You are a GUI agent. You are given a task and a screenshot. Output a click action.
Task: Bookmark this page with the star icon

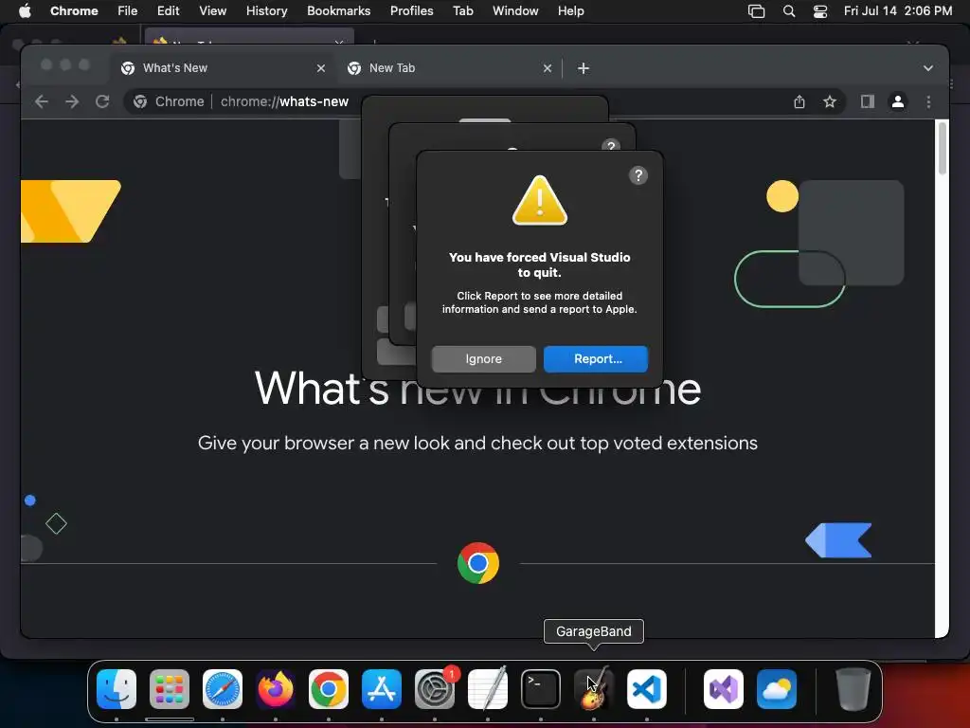[830, 101]
